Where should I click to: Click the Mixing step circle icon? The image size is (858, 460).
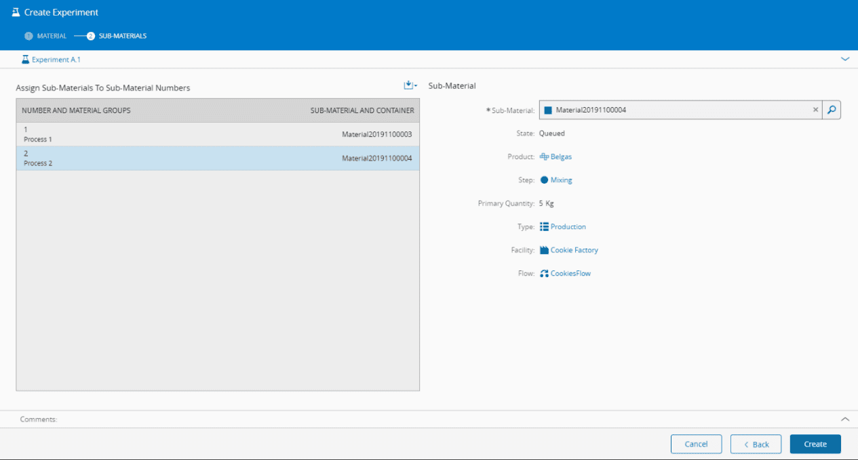(x=544, y=180)
